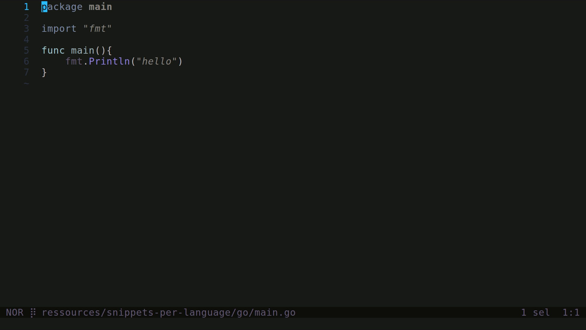Click the "hello" string literal
This screenshot has height=330, width=586.
pos(157,61)
